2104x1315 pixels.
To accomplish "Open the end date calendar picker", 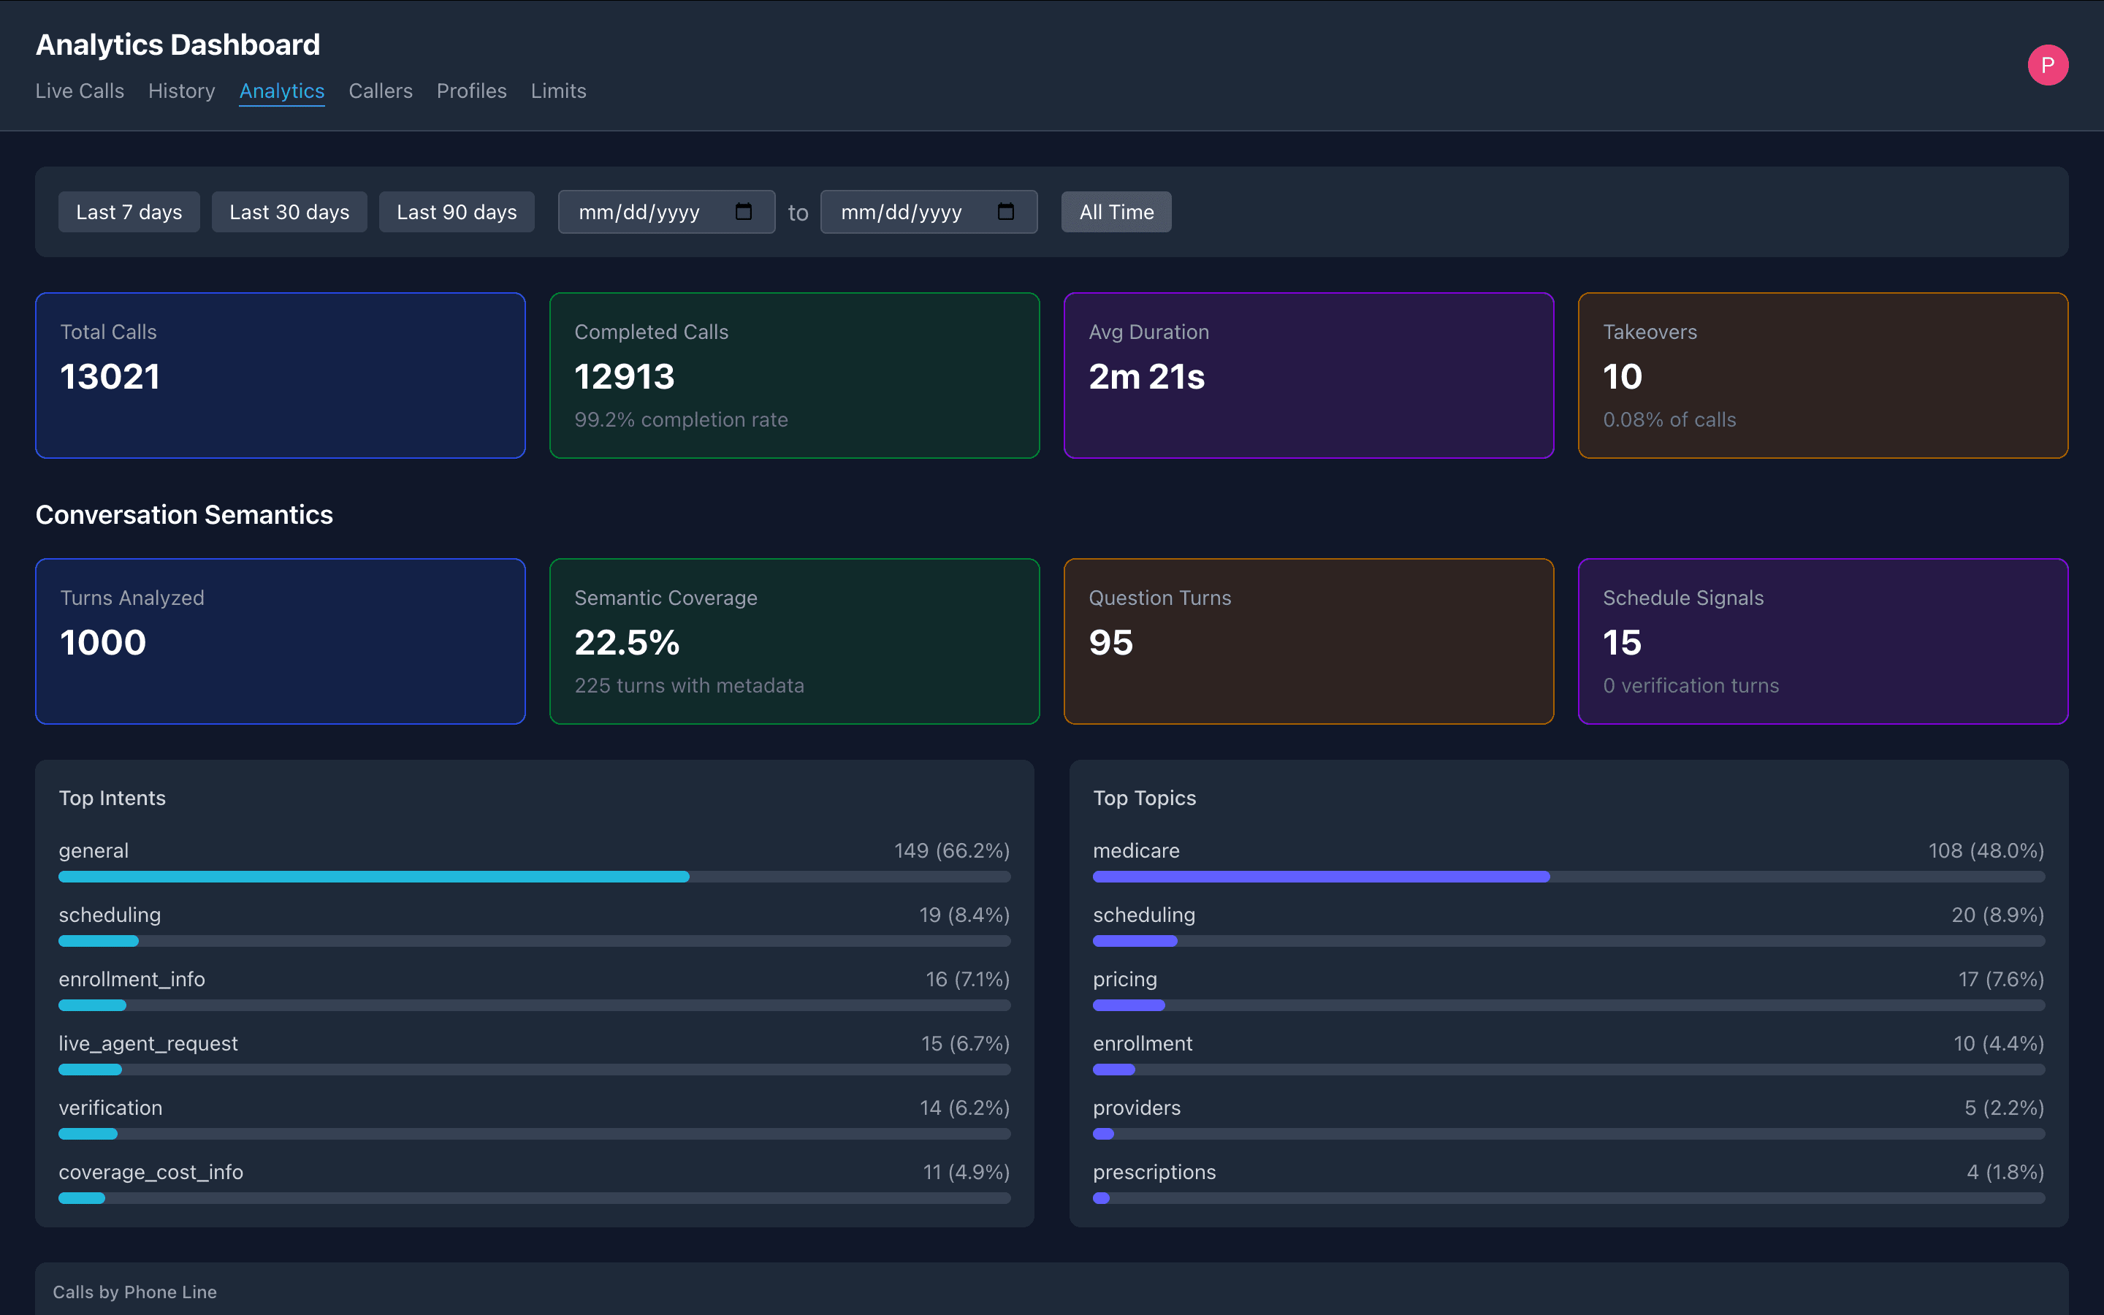I will [1006, 211].
